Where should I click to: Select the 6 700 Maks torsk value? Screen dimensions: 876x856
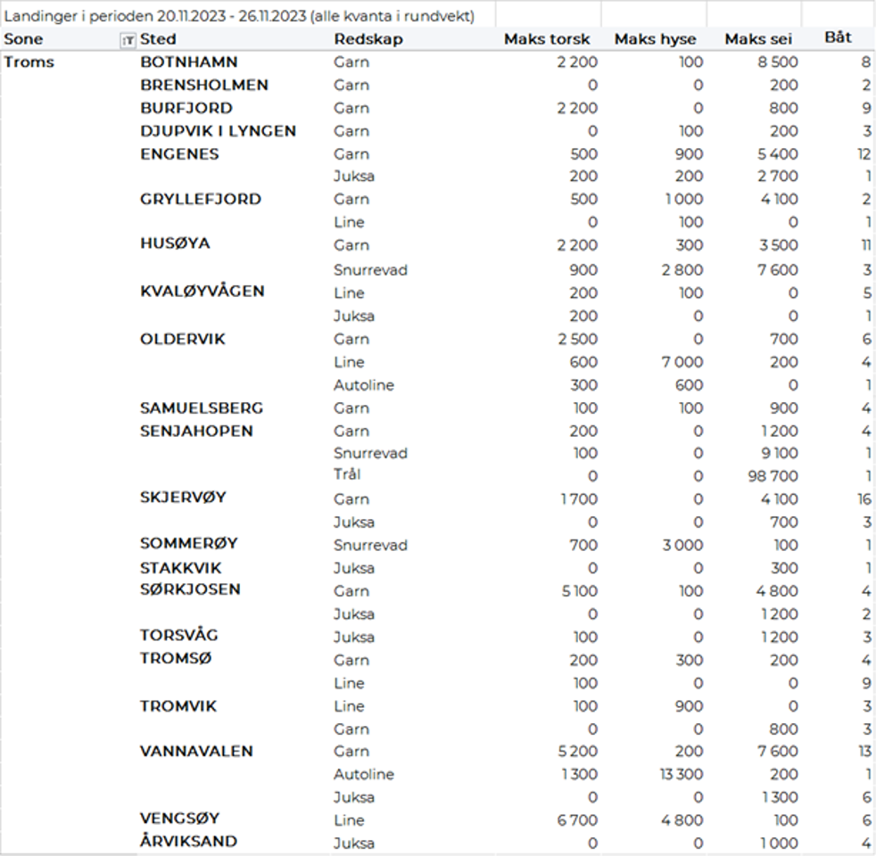click(578, 820)
